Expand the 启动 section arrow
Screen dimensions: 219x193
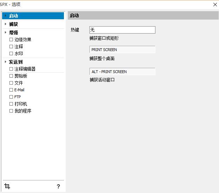(6, 15)
